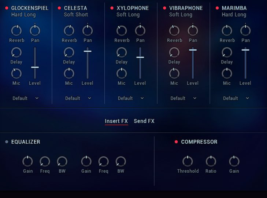Screen dimensions: 267x198
Task: Click the Xylophone Pan knob
Action: click(140, 31)
